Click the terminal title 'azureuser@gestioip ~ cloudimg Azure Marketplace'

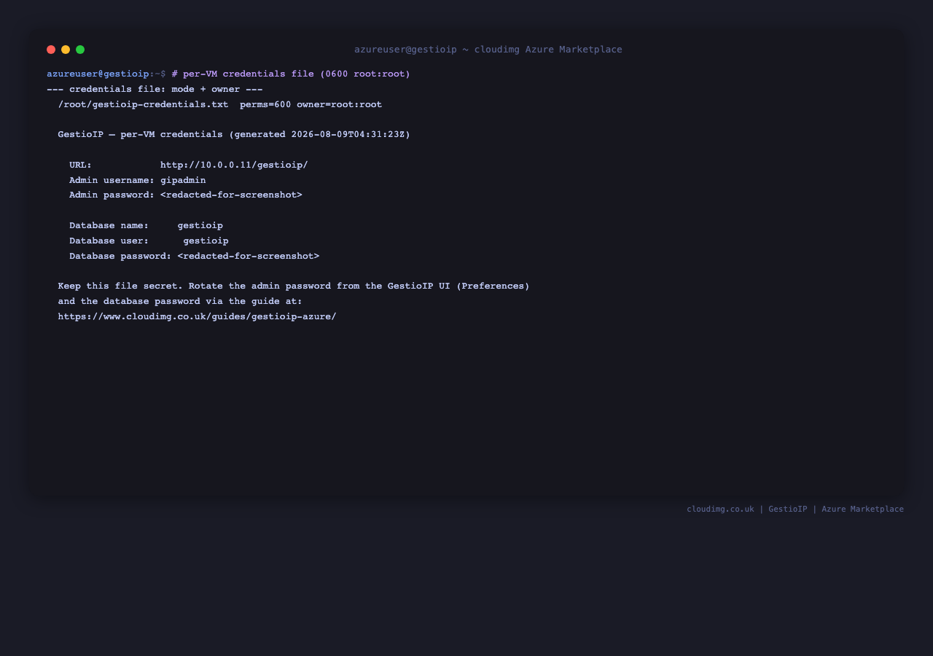tap(488, 50)
